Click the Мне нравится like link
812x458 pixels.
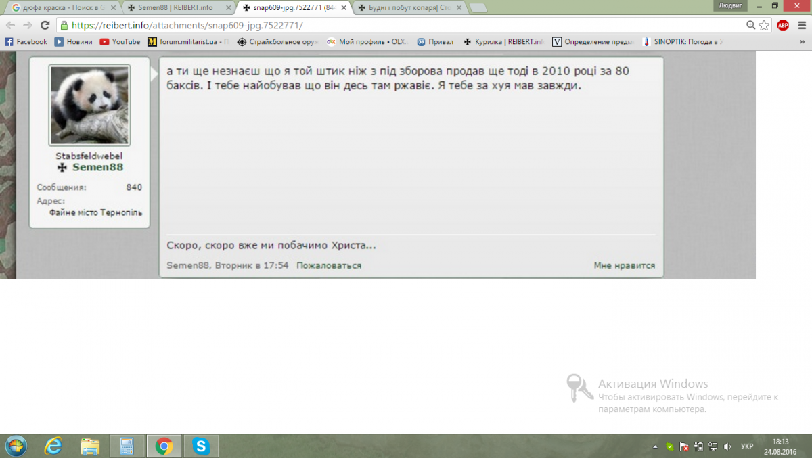[625, 265]
